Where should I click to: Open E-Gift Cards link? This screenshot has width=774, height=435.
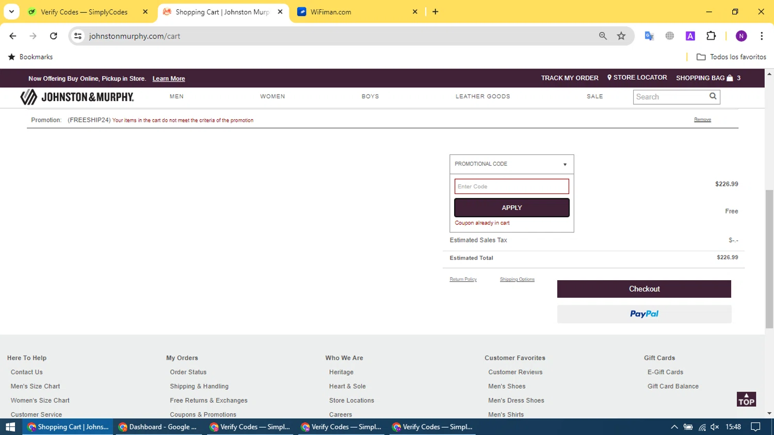click(665, 372)
